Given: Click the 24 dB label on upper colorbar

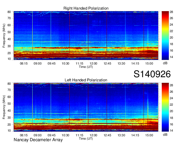Looking at the screenshot, I should 171,25.
